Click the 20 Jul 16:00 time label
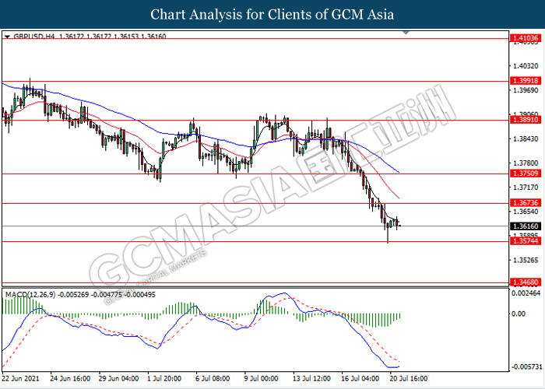 click(x=408, y=378)
